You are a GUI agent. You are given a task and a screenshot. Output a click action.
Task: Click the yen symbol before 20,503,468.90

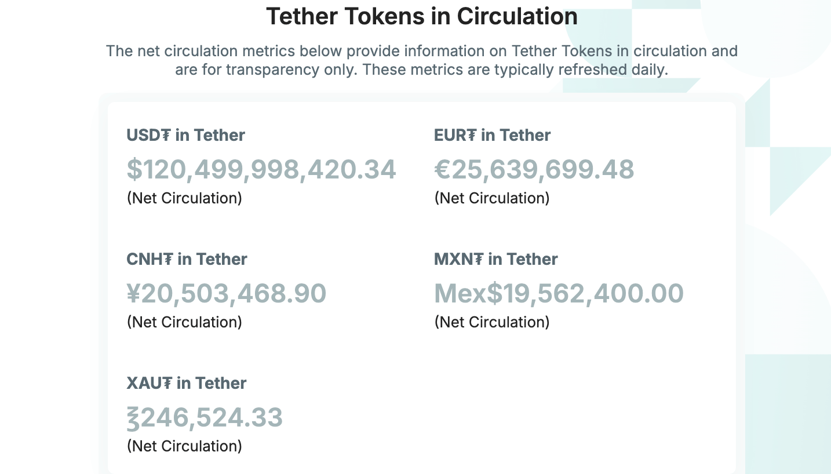click(x=134, y=293)
